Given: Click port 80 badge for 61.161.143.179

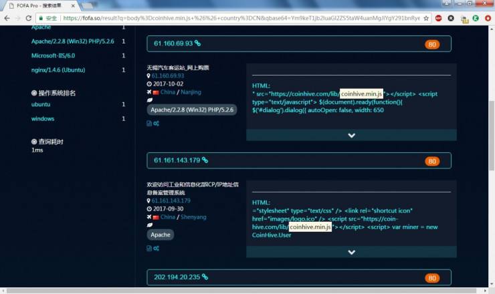Looking at the screenshot, I should (432, 161).
